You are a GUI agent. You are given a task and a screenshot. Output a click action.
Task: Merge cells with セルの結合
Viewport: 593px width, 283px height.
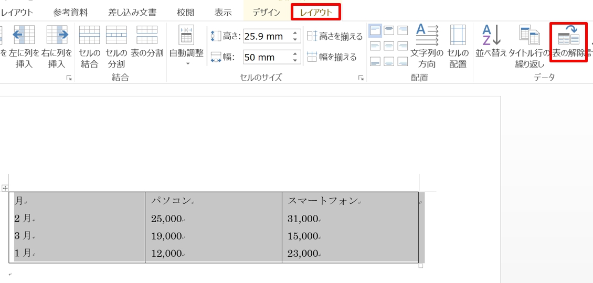click(90, 47)
